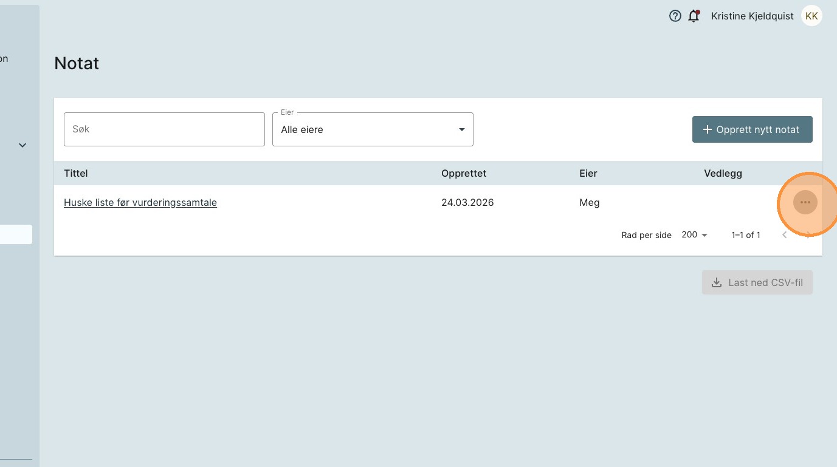Viewport: 837px width, 467px height.
Task: Click plus icon in Opprett nytt notat
Action: click(x=707, y=130)
